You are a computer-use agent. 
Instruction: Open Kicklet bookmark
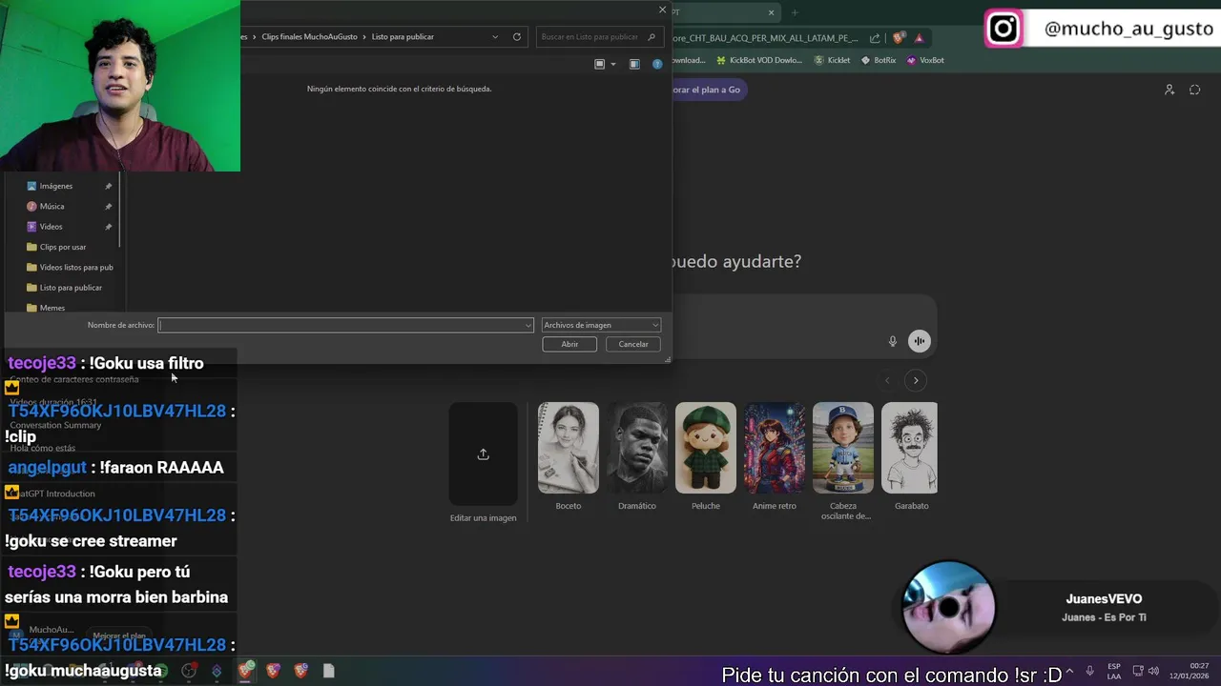(832, 60)
